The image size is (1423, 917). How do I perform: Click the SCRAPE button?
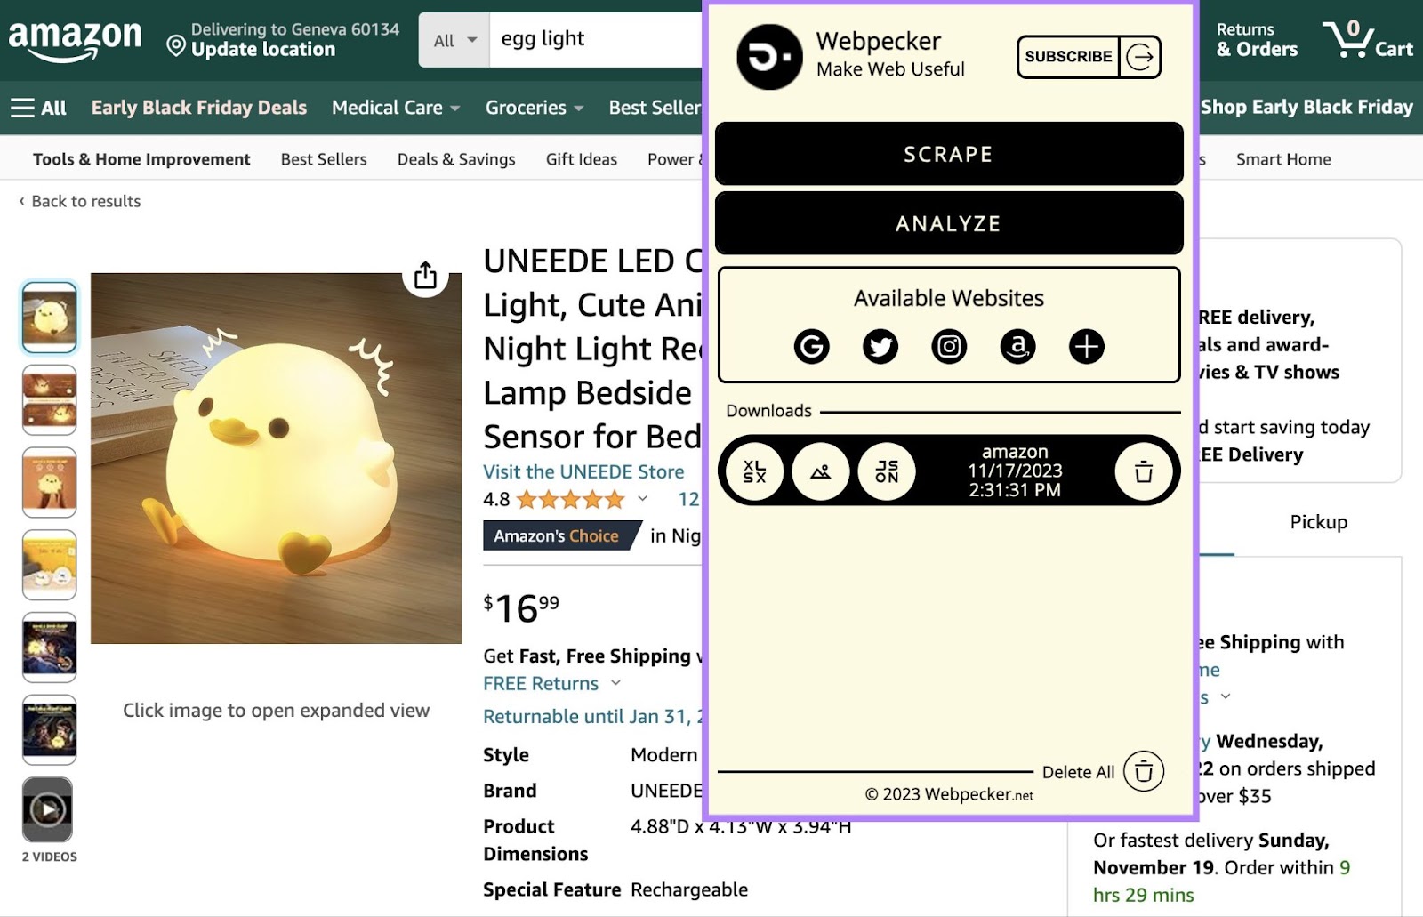tap(949, 154)
